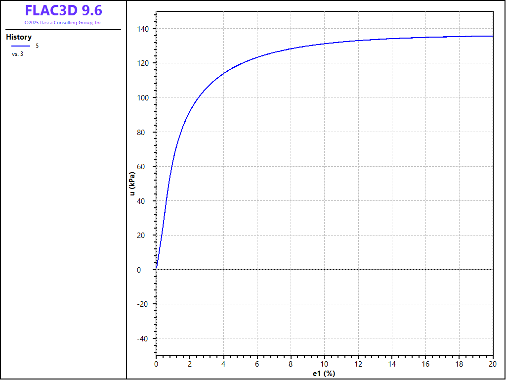The image size is (506, 380).
Task: Click the blue curve plateau at e1 of 18
Action: (459, 37)
